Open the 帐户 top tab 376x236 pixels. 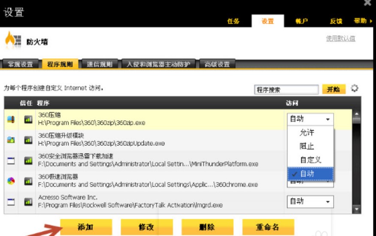301,21
